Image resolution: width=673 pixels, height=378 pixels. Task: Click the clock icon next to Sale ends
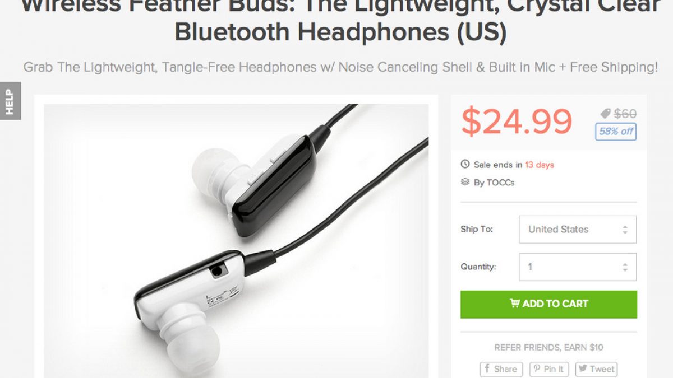pos(465,165)
